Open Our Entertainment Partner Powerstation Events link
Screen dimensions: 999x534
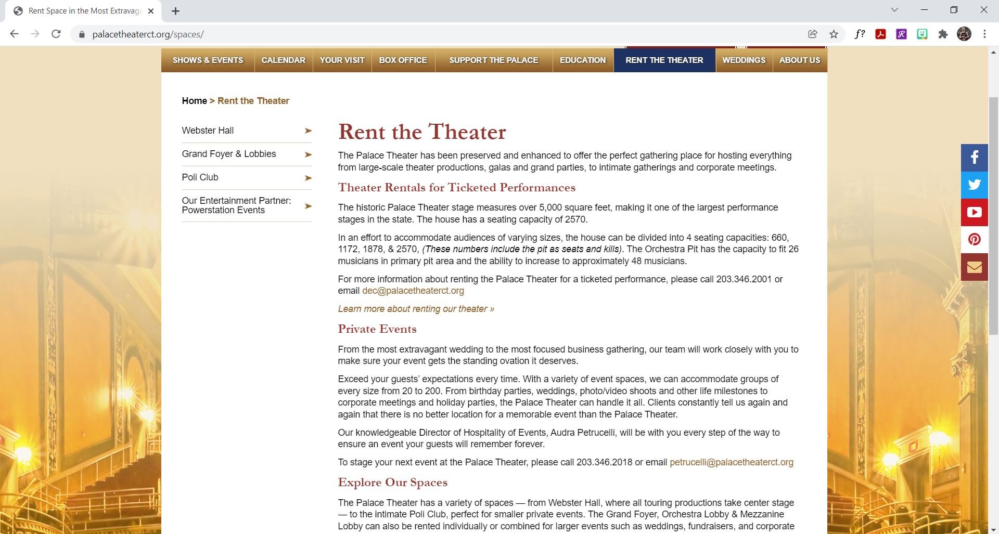[x=236, y=205]
